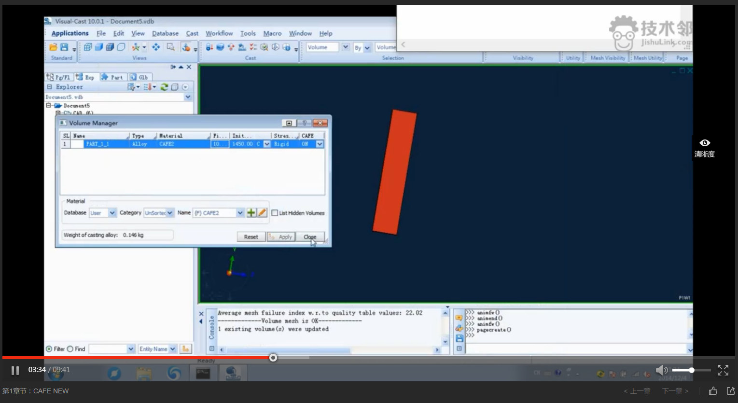Image resolution: width=738 pixels, height=403 pixels.
Task: Select the outline view icon
Action: pyautogui.click(x=121, y=47)
